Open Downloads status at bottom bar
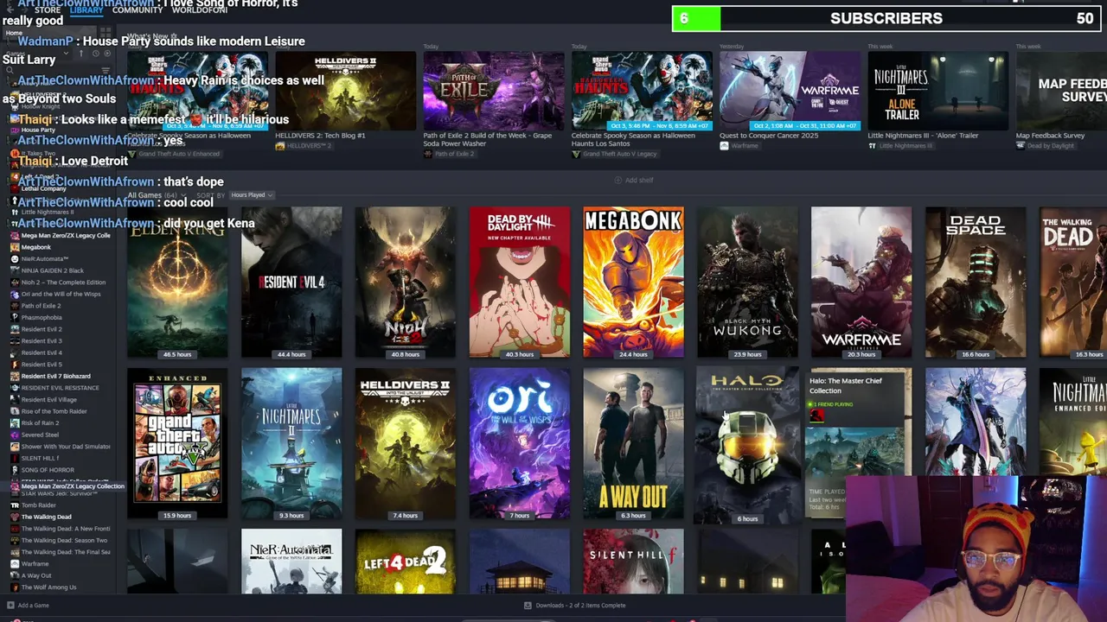The height and width of the screenshot is (622, 1107). tap(574, 606)
